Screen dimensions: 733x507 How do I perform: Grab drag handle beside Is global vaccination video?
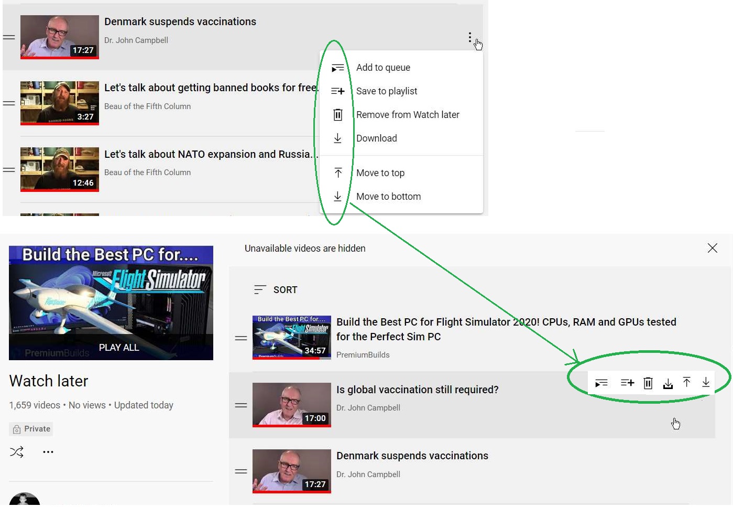241,405
